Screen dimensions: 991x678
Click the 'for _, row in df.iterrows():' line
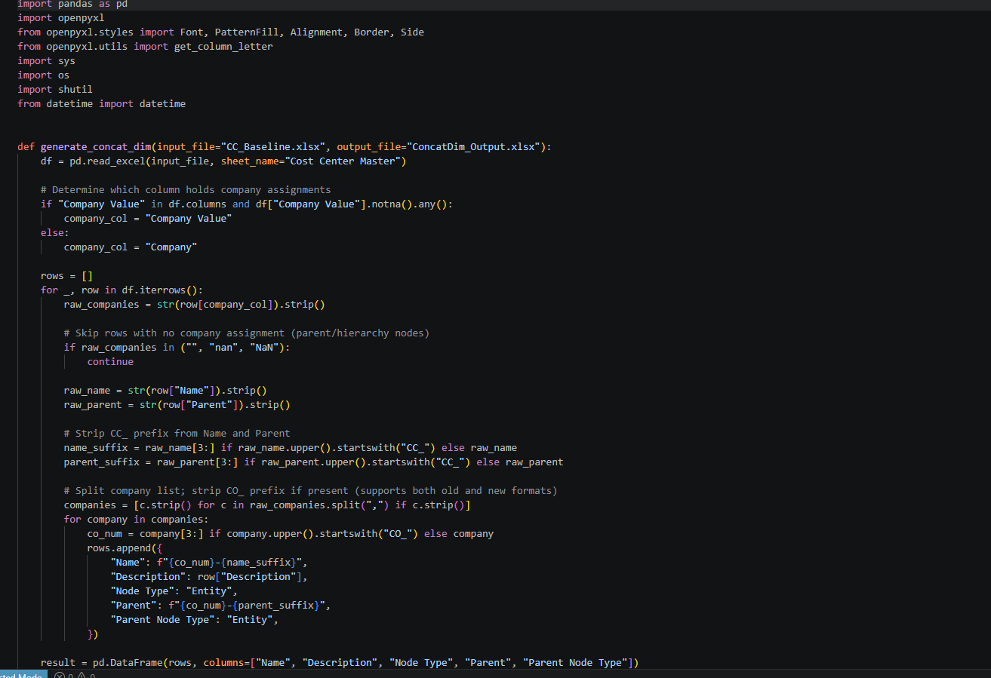point(122,290)
